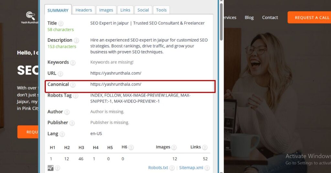Click the URL value https://yashrunthala.com/

116,73
